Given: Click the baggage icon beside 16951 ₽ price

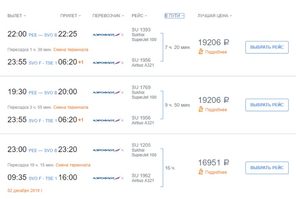Looking at the screenshot, I should (x=201, y=172).
